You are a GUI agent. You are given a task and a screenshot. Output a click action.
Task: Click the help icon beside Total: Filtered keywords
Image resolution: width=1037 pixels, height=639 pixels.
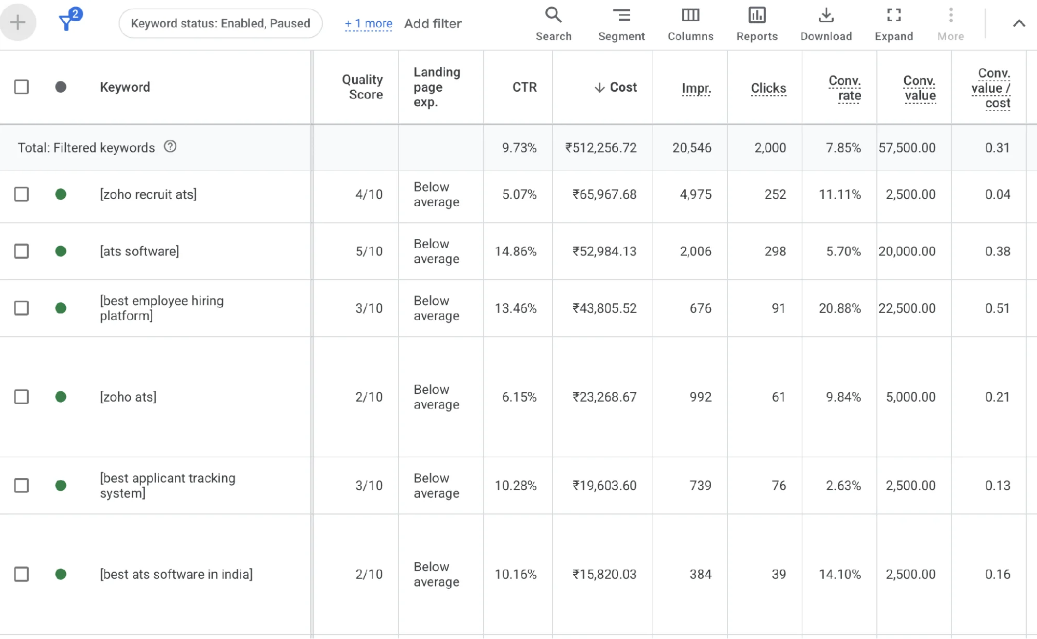point(170,147)
